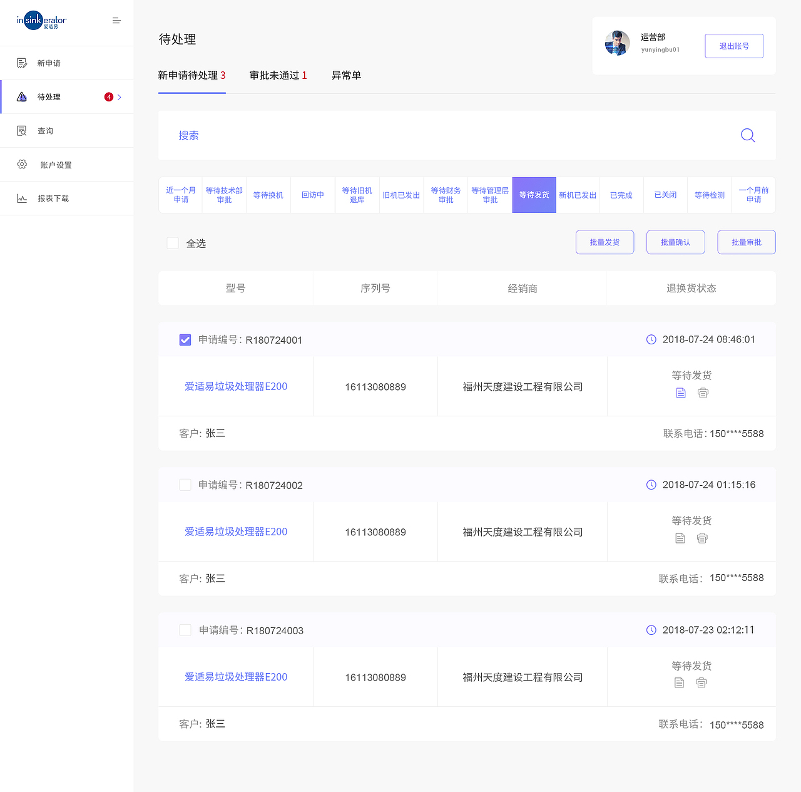Screen dimensions: 801x792
Task: Open the 新申请 page via sidebar icon
Action: click(x=22, y=63)
